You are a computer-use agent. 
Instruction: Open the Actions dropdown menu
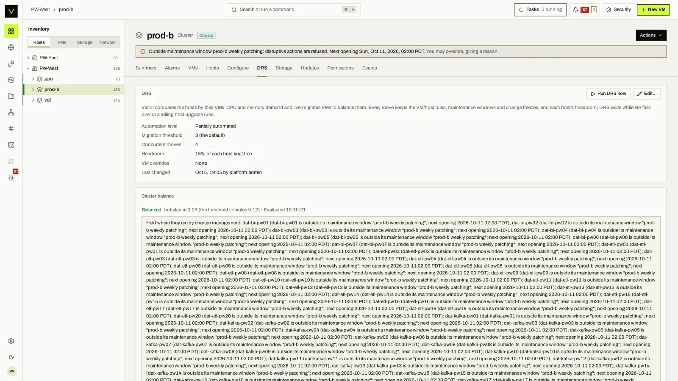point(651,35)
